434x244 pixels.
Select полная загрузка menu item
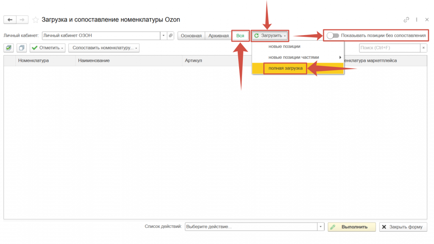285,68
